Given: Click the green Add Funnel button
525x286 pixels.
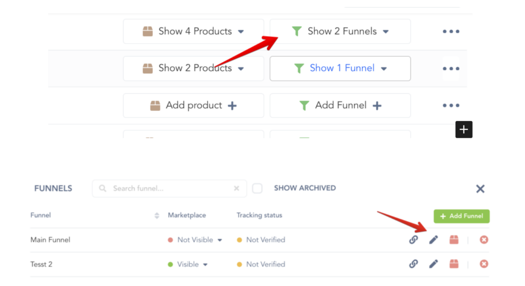Looking at the screenshot, I should pos(461,216).
